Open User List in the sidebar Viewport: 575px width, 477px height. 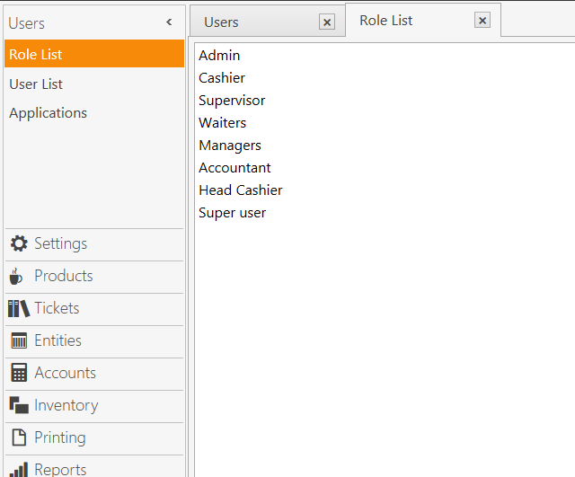[x=94, y=84]
